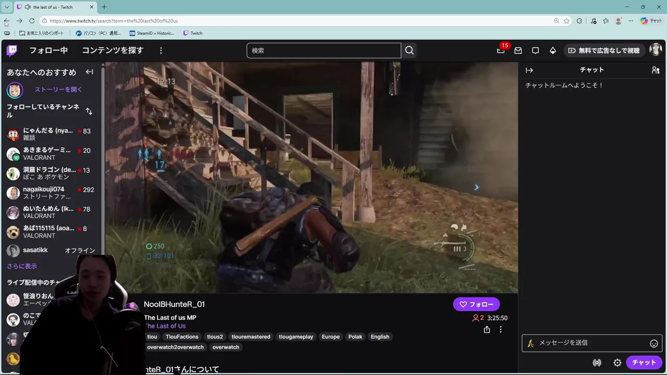Open browser zoom magnifier in address bar

tap(557, 21)
